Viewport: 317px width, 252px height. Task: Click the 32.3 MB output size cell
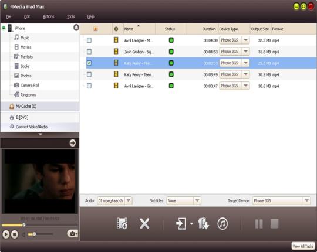click(x=264, y=40)
